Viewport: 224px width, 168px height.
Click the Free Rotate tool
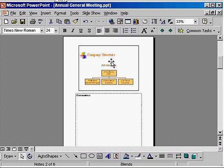tap(30, 156)
